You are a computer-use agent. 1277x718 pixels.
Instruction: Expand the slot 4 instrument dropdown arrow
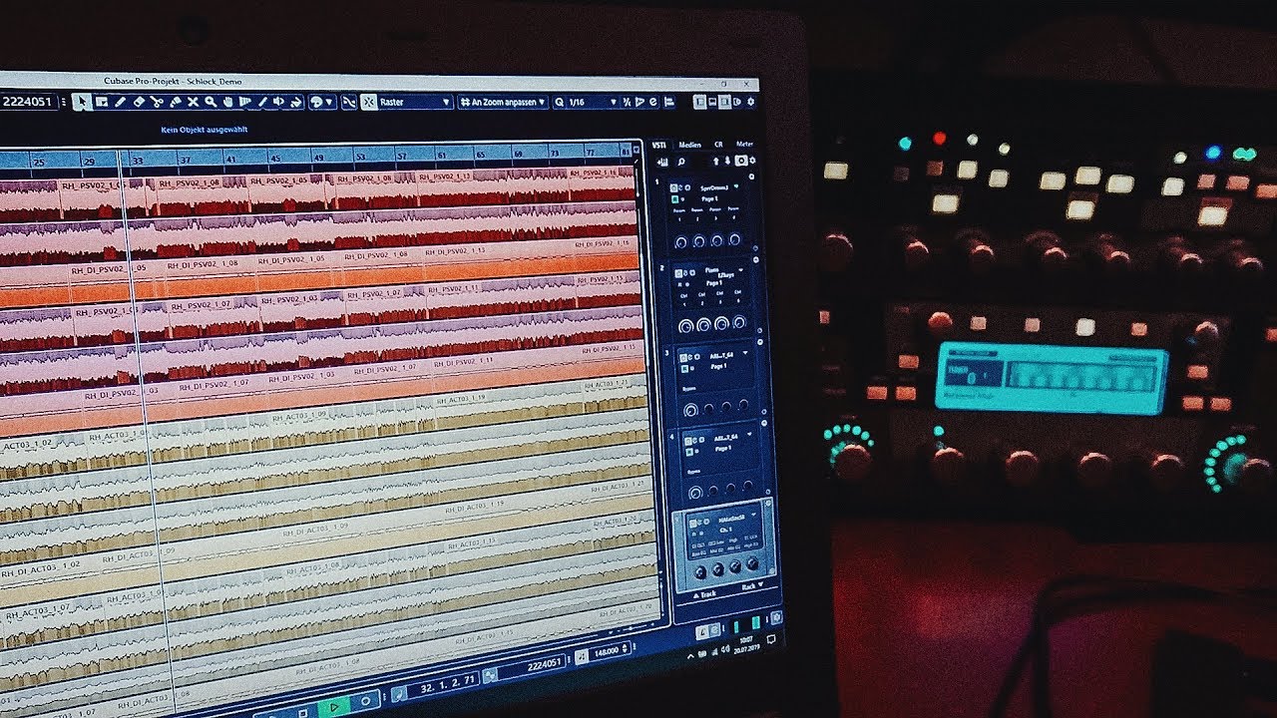(x=749, y=434)
